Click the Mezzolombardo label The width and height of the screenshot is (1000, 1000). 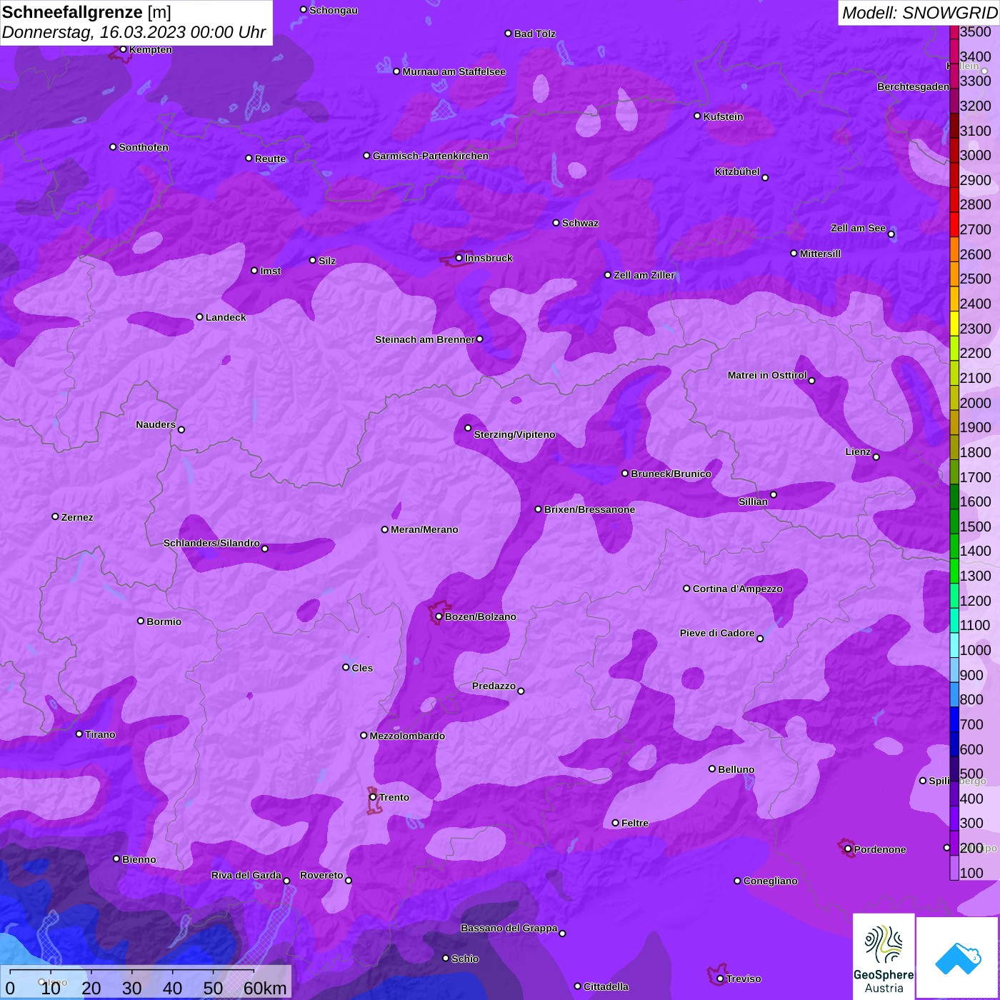(x=407, y=736)
